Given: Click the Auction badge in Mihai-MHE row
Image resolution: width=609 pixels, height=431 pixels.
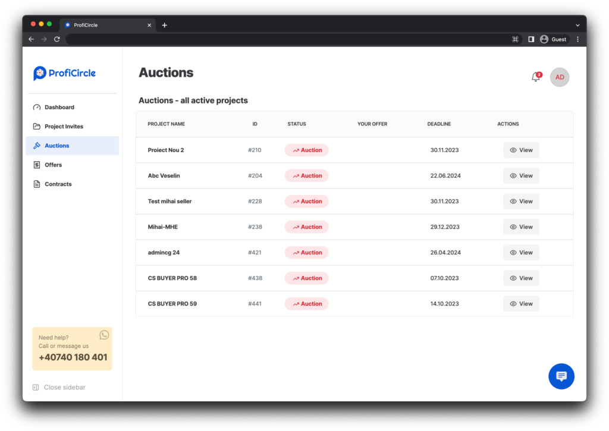Looking at the screenshot, I should point(307,226).
